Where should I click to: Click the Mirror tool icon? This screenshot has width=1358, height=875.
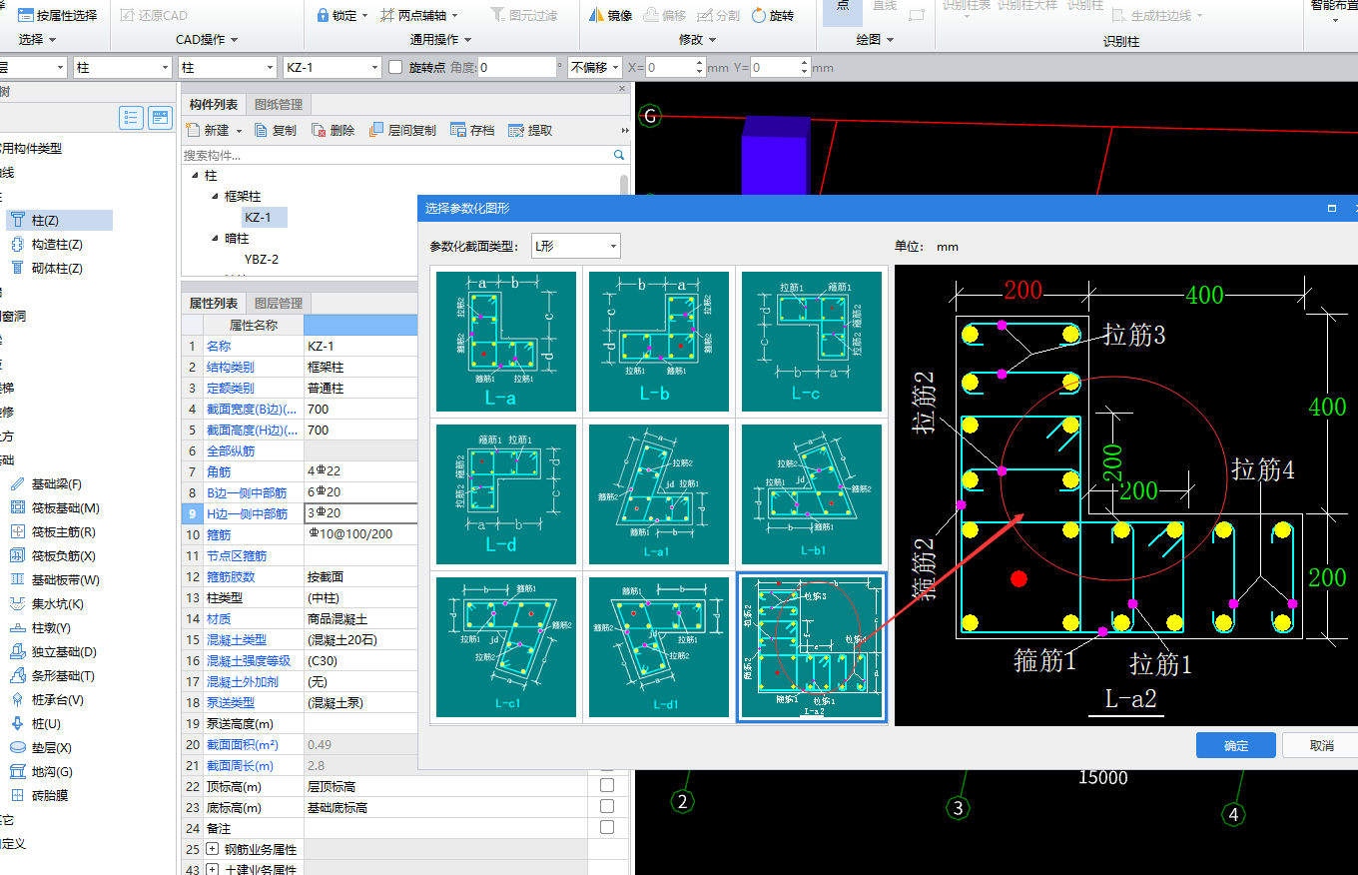tap(596, 15)
